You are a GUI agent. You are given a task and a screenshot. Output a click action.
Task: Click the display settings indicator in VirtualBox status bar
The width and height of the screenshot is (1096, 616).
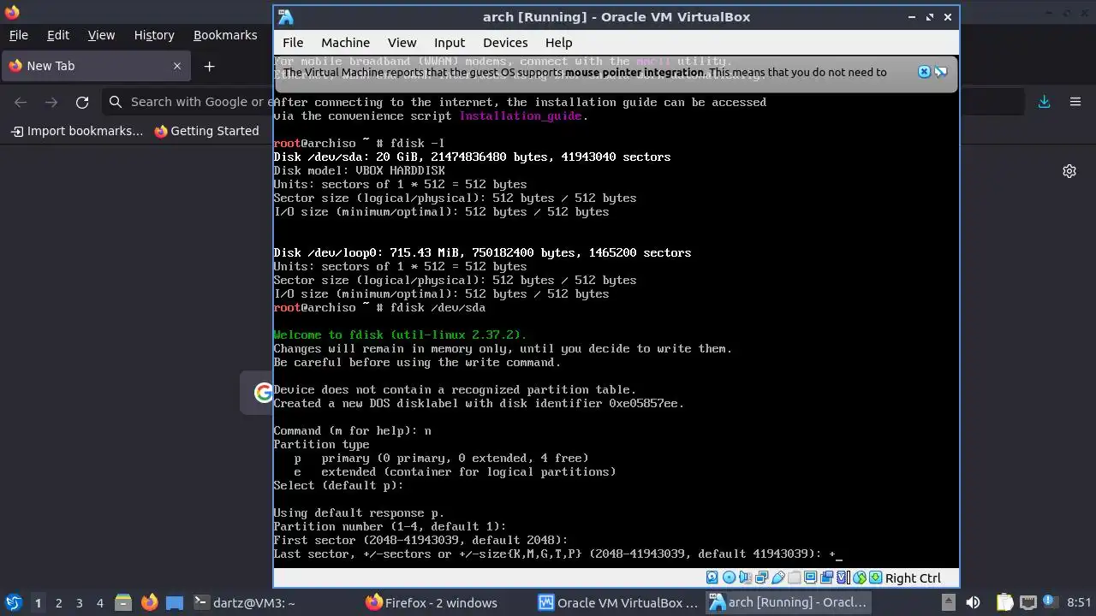[x=811, y=577]
